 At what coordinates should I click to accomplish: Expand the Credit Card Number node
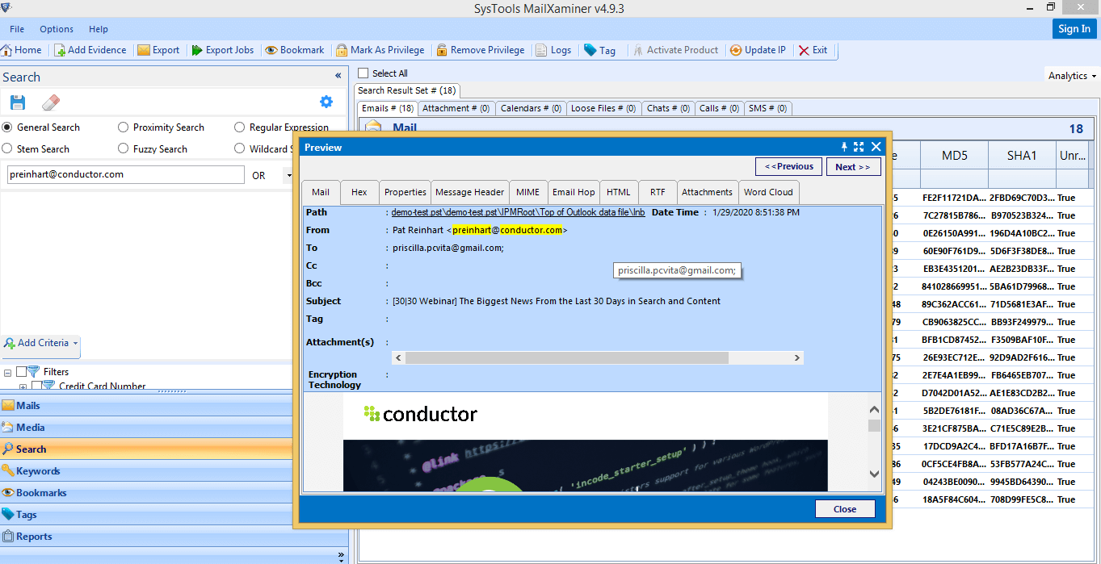coord(23,387)
